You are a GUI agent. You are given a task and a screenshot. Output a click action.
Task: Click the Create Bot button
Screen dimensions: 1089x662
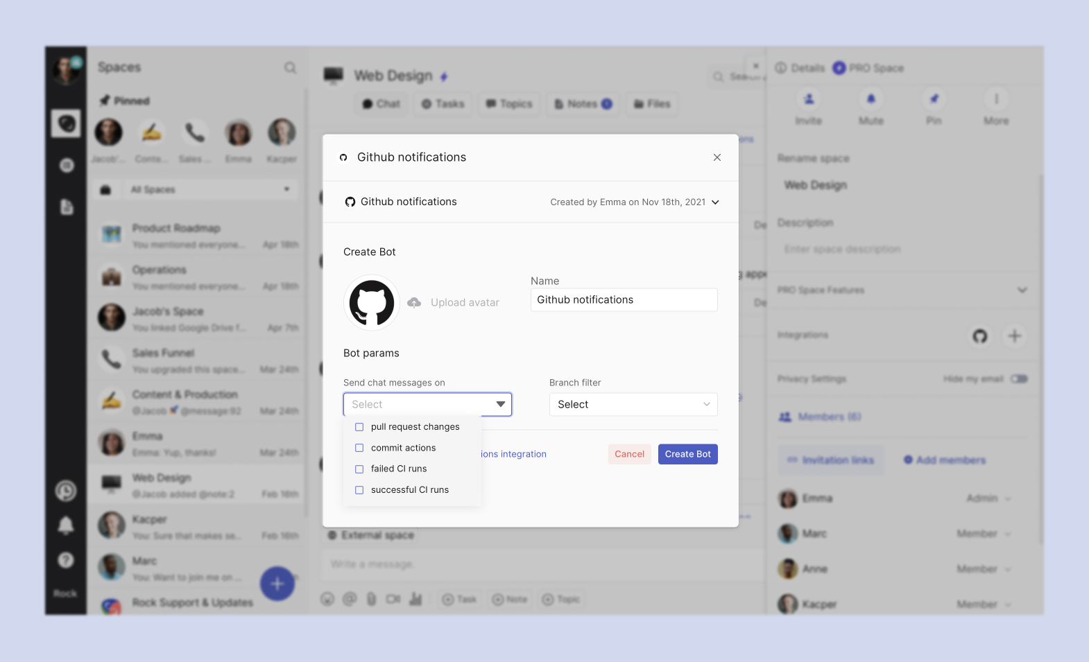coord(687,454)
